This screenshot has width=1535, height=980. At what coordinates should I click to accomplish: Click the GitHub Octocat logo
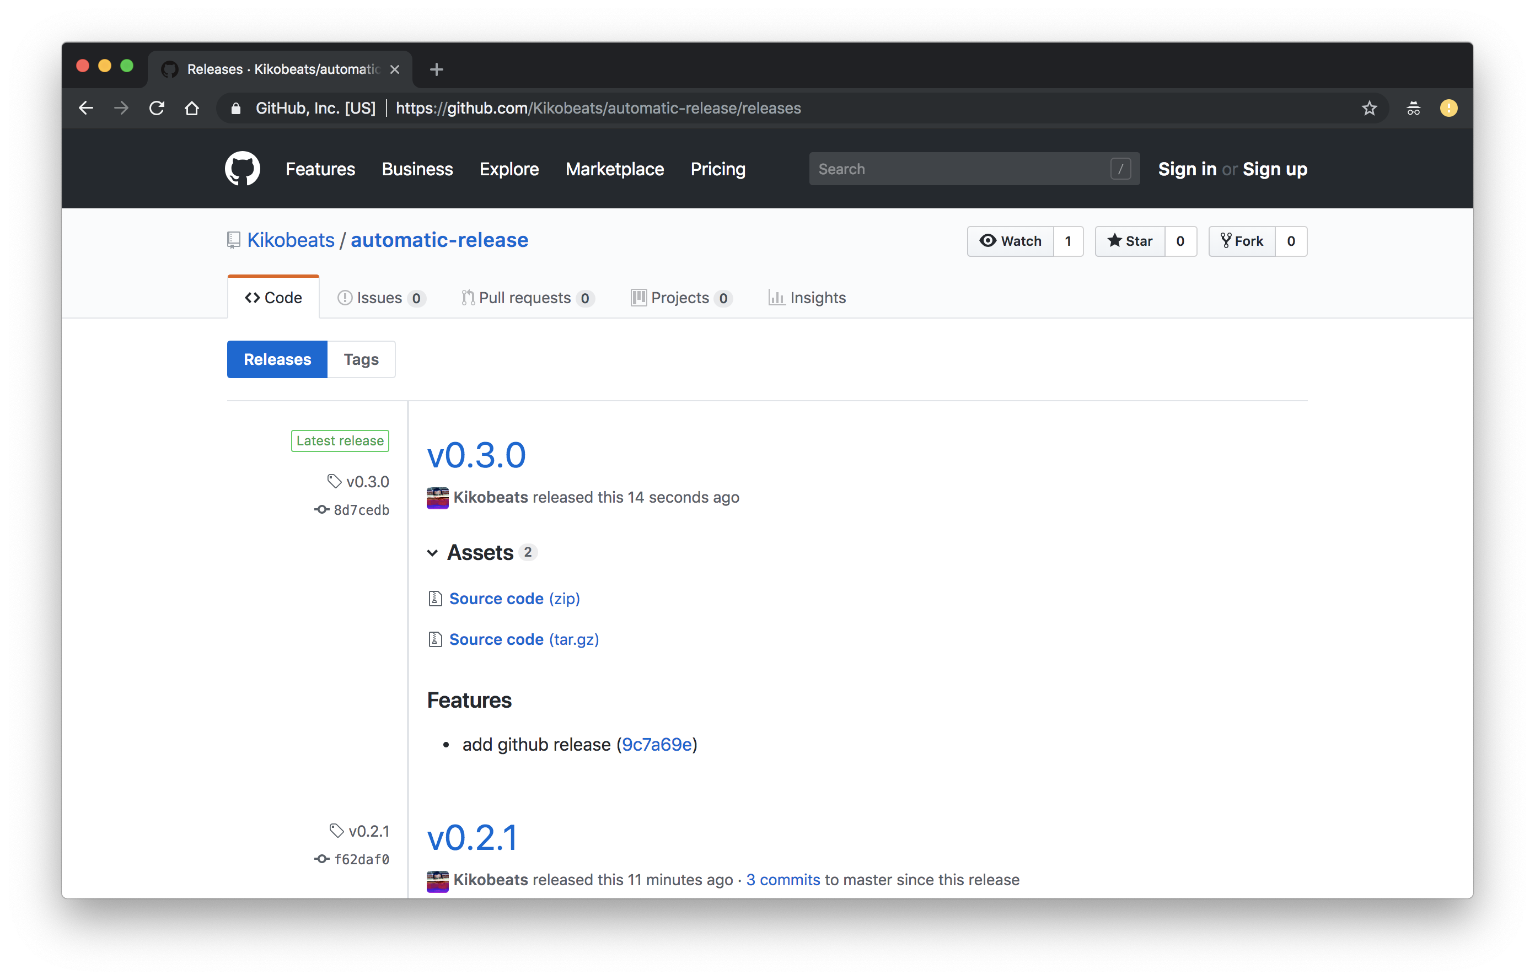(x=242, y=169)
